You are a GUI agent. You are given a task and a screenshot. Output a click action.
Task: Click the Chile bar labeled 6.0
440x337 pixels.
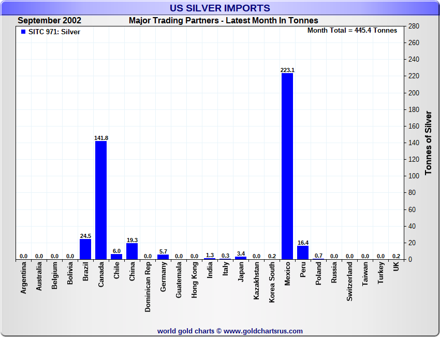click(116, 257)
